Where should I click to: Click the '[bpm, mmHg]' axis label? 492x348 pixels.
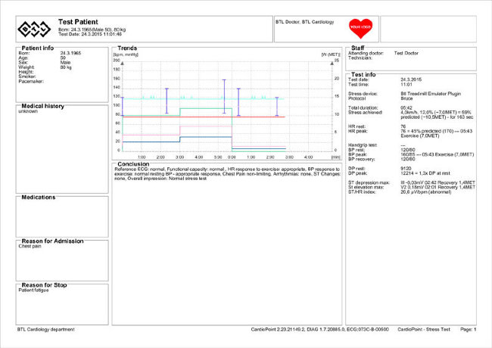click(126, 54)
